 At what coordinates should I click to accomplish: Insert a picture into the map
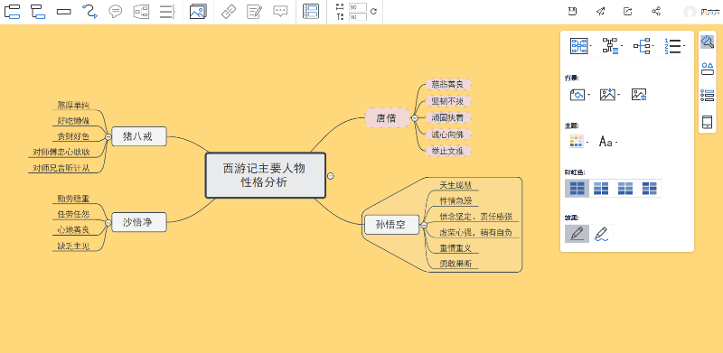198,11
